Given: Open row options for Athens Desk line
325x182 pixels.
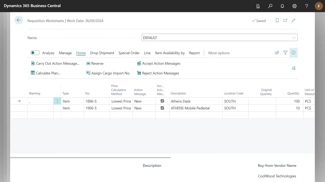Looking at the screenshot, I should point(57,101).
